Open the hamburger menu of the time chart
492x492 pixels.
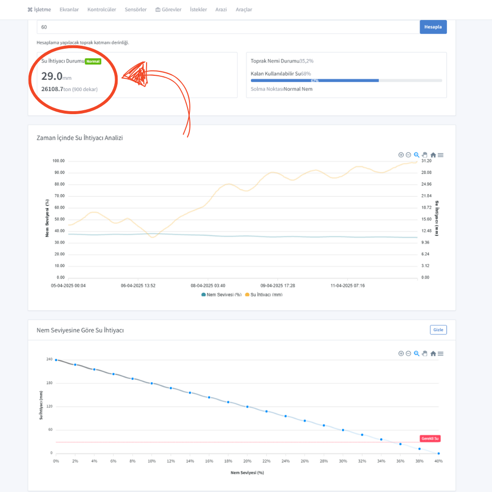pyautogui.click(x=441, y=155)
